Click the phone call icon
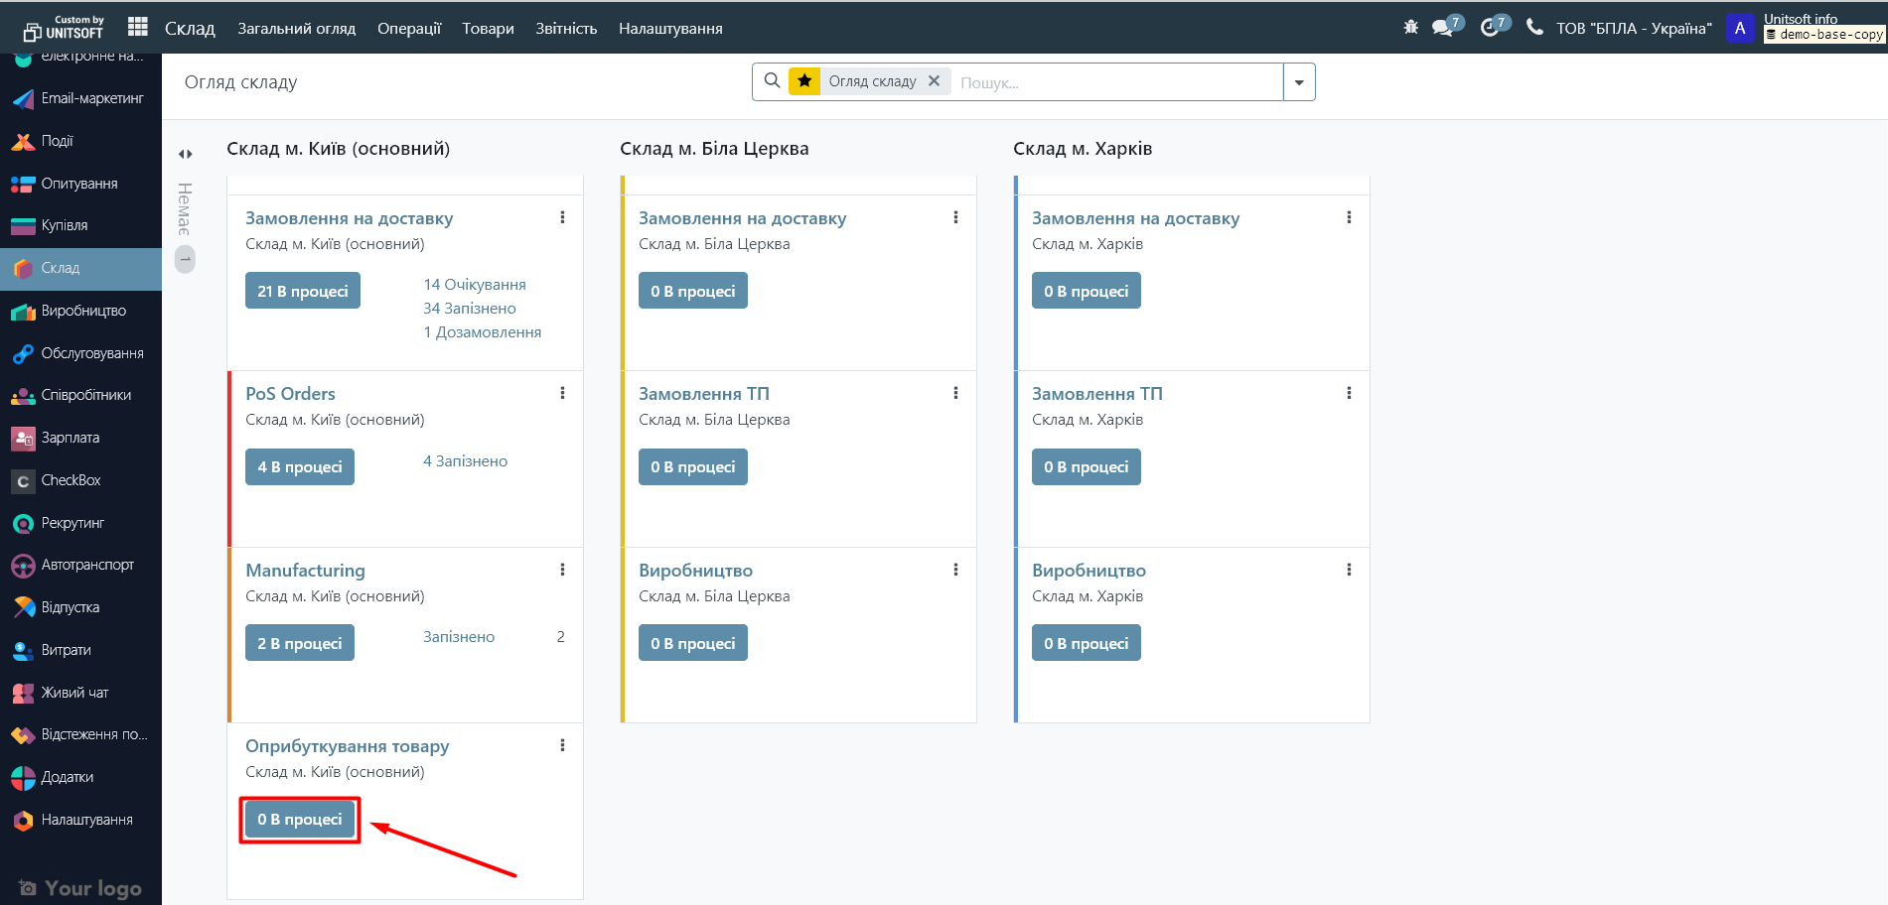Screen dimensions: 1888x905 [1534, 28]
